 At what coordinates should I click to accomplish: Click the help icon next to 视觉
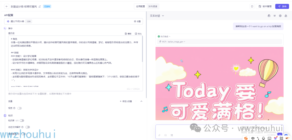(x=14, y=108)
